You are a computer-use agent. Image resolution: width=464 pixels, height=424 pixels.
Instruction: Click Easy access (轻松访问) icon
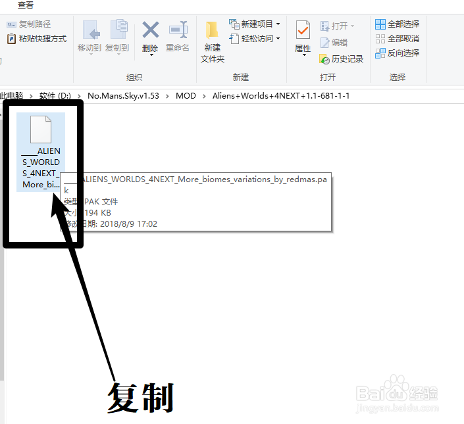point(234,39)
